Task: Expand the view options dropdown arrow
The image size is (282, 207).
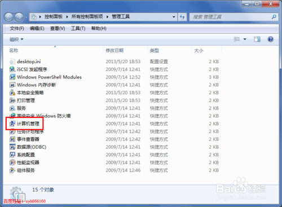Action: point(245,39)
